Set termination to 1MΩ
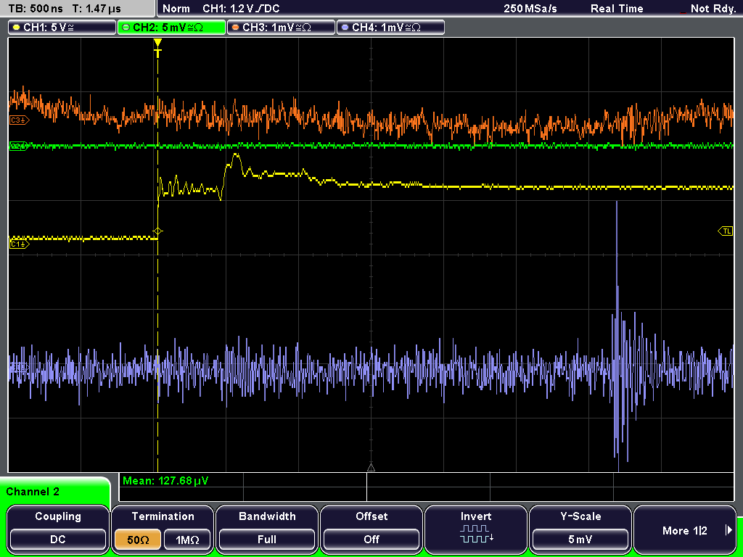 pos(187,540)
